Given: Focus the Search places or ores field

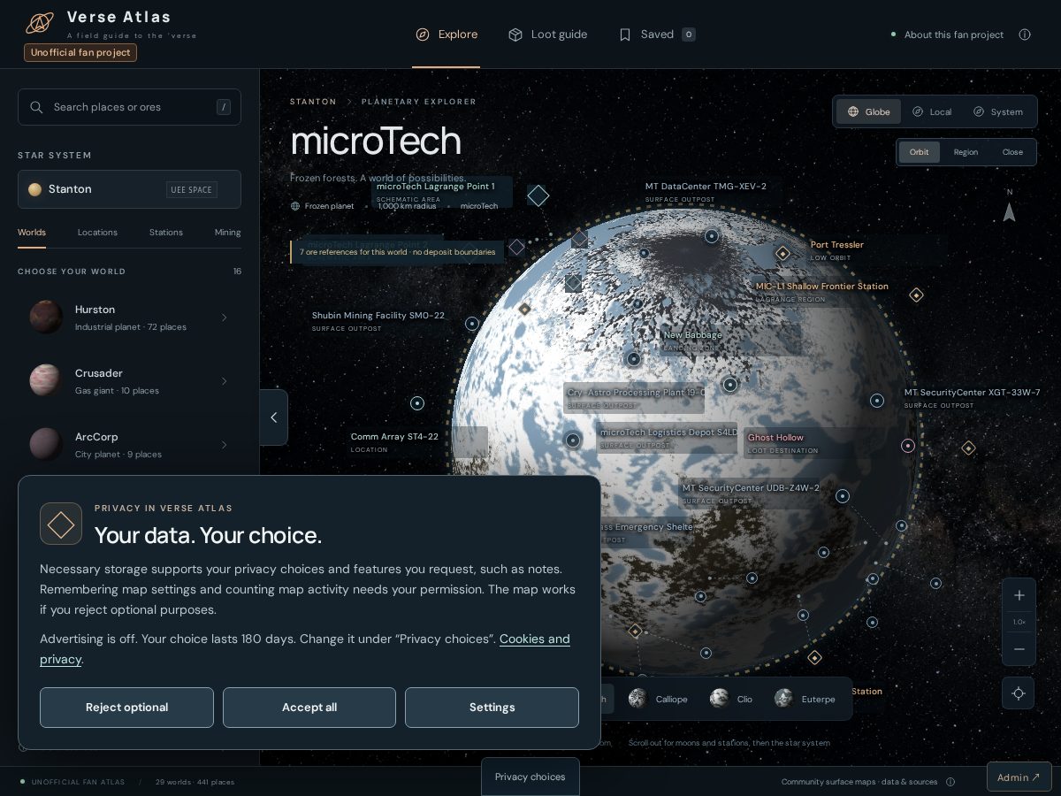Looking at the screenshot, I should coord(129,107).
